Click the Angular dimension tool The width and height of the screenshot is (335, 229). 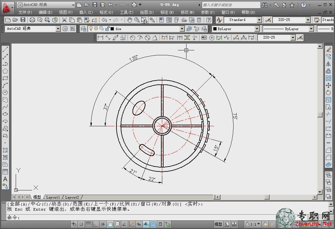[155, 38]
